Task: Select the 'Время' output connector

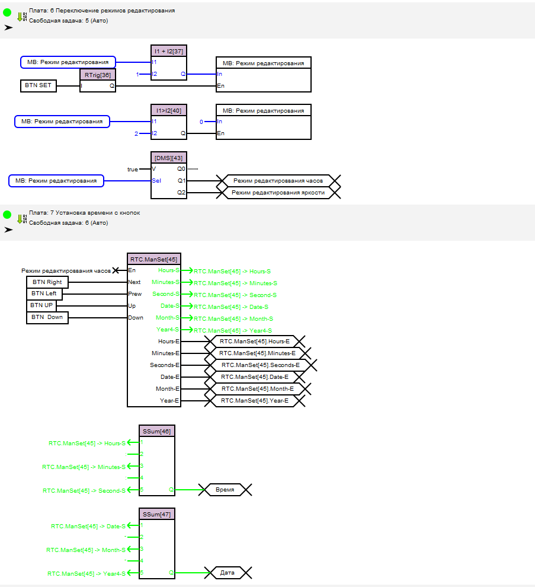Action: 225,490
